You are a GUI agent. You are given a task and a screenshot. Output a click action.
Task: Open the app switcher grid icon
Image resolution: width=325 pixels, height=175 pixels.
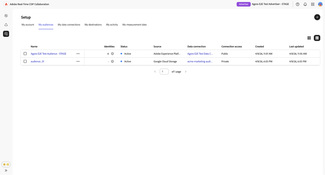pos(312,4)
